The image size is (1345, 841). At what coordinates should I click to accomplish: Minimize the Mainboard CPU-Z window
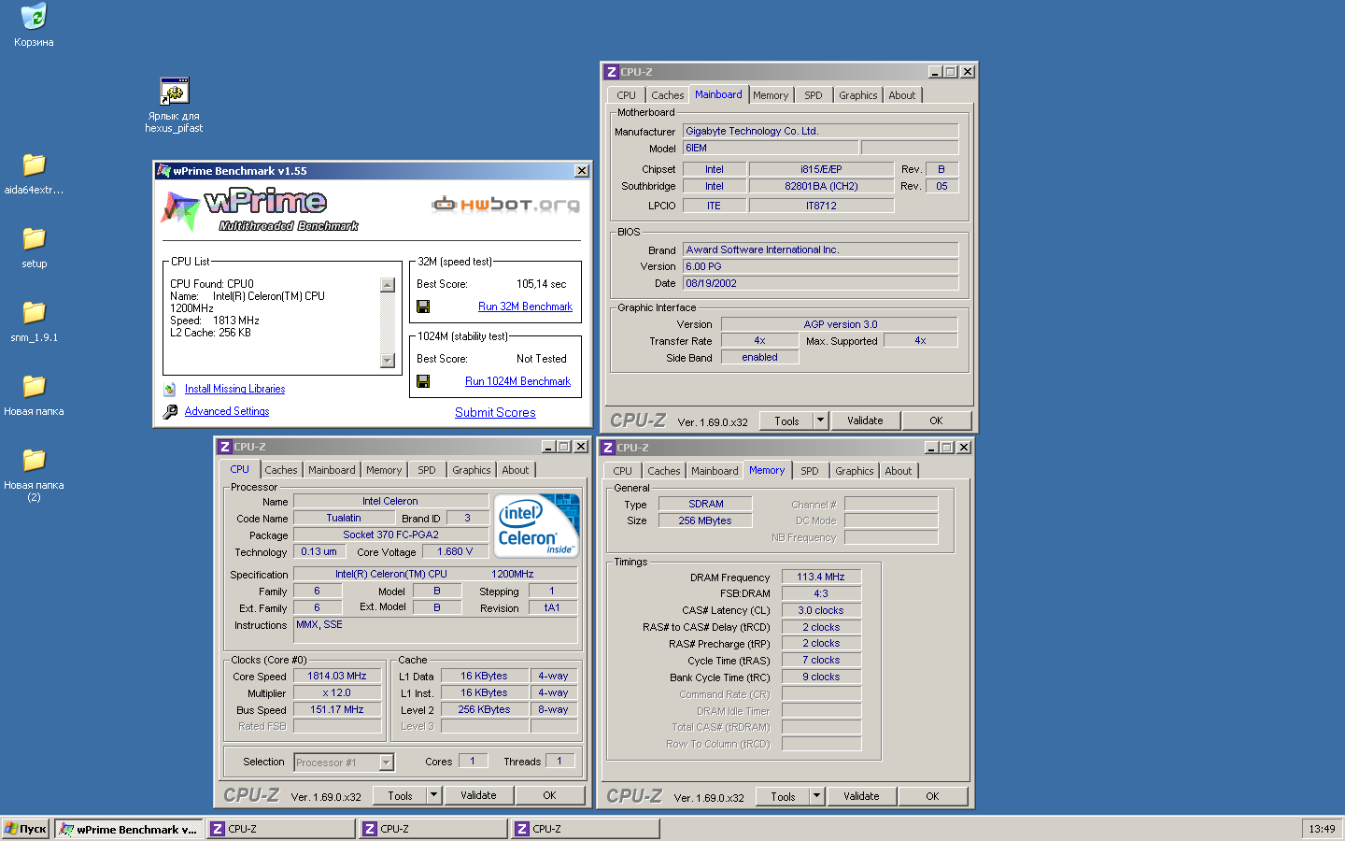tap(935, 72)
